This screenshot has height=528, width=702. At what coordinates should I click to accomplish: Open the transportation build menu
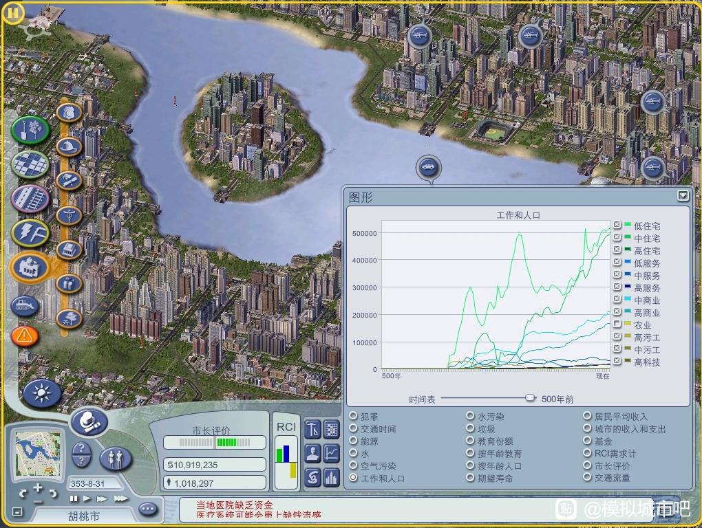30,198
